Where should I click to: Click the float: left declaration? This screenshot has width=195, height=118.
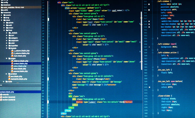[167, 73]
